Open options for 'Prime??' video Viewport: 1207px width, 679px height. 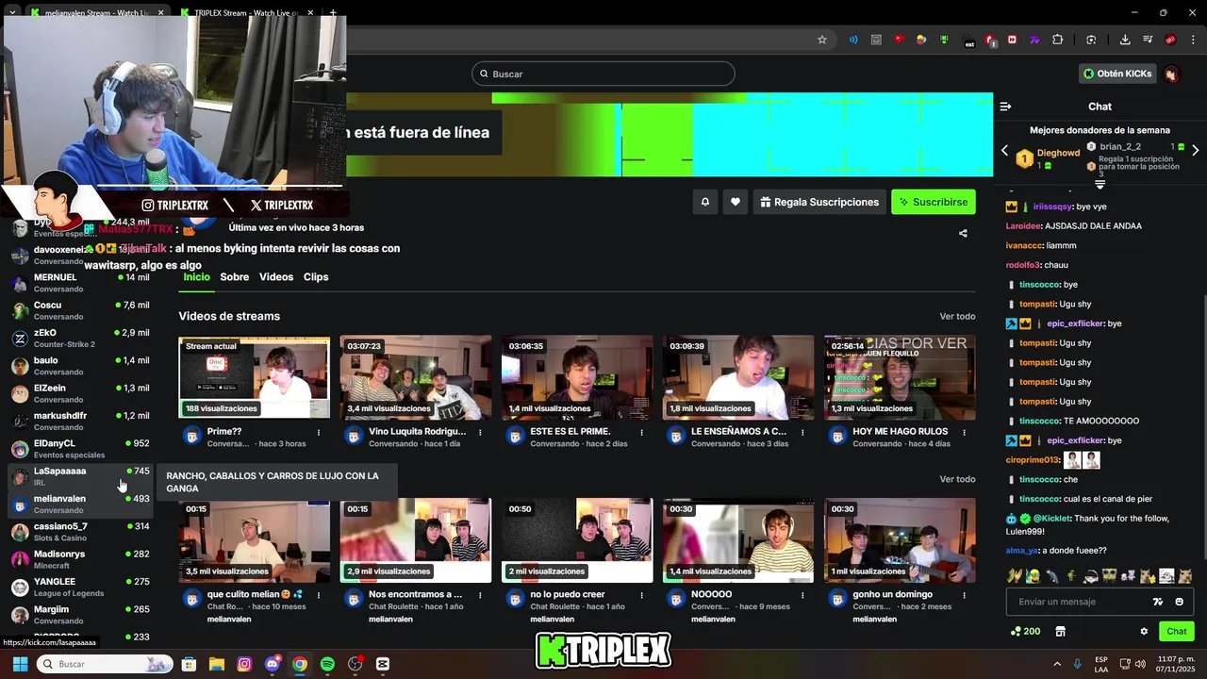319,433
